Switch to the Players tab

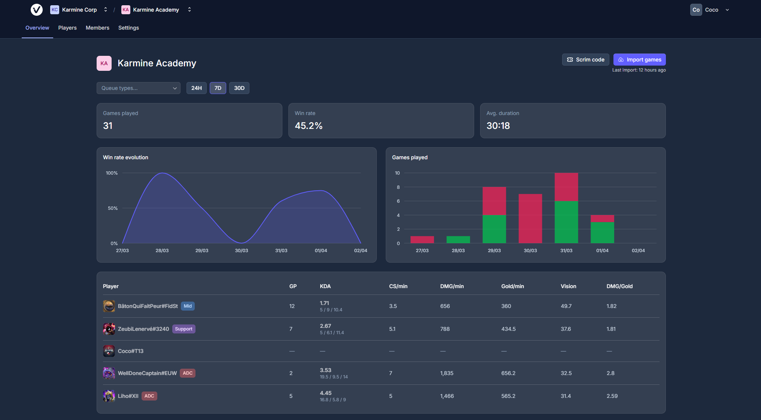(x=67, y=27)
